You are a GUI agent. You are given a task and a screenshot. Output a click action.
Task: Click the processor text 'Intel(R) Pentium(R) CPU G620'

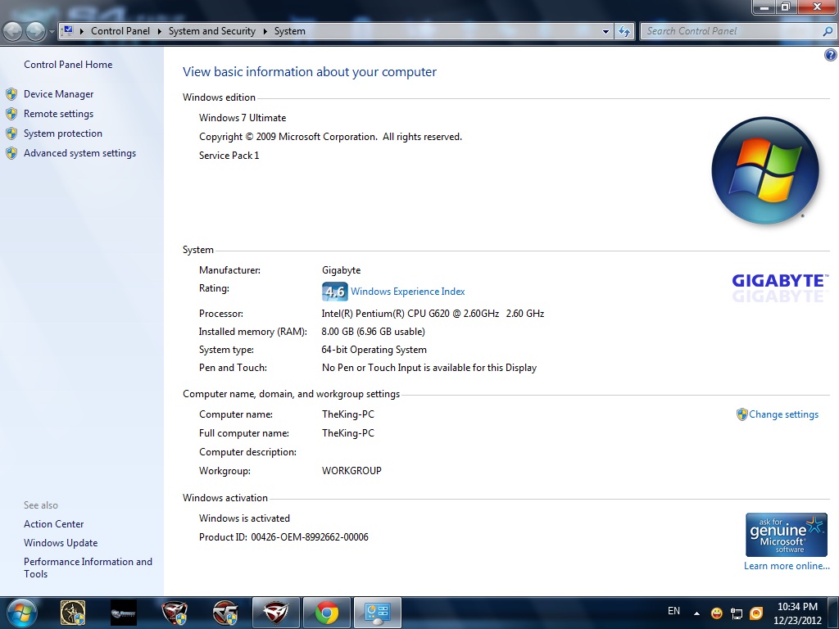[385, 314]
